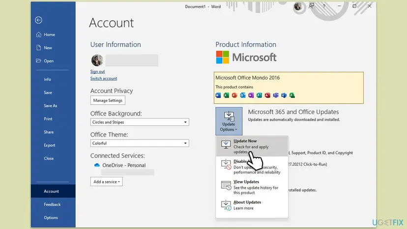407x229 pixels.
Task: Select Close in the sidebar
Action: click(49, 158)
